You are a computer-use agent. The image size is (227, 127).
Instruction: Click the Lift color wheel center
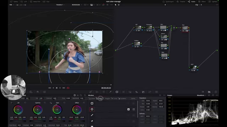(18, 110)
